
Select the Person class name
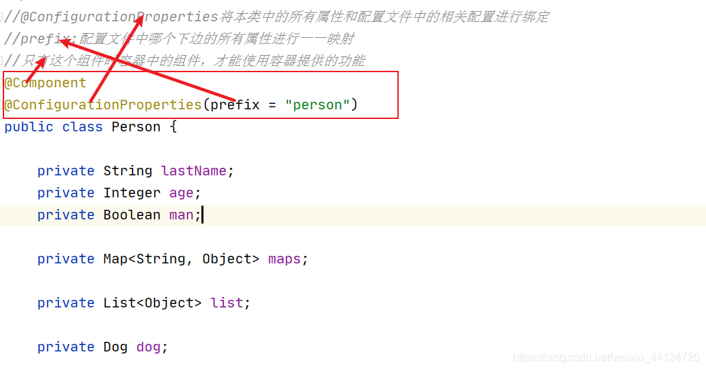pos(136,127)
